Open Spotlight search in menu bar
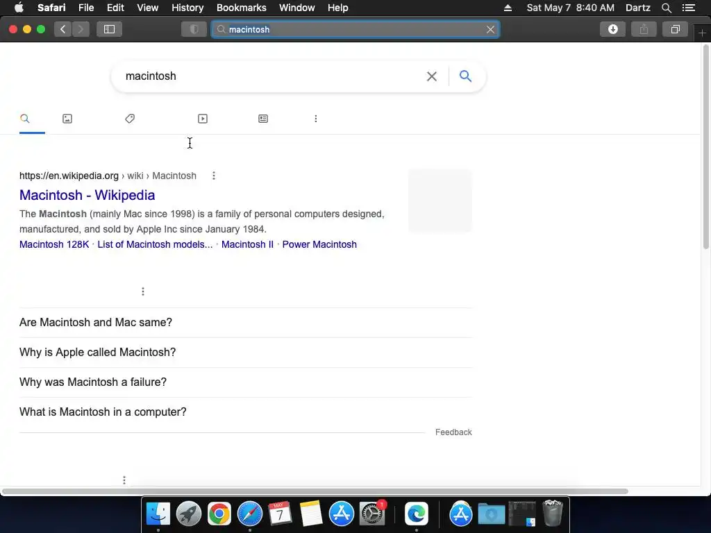This screenshot has width=711, height=533. click(666, 8)
